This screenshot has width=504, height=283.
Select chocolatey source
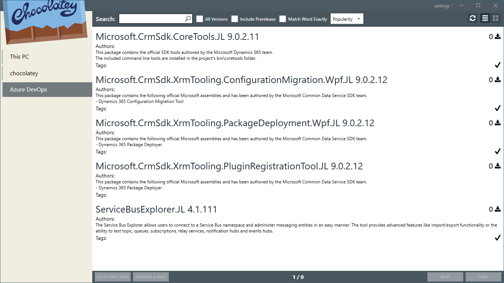pos(47,73)
